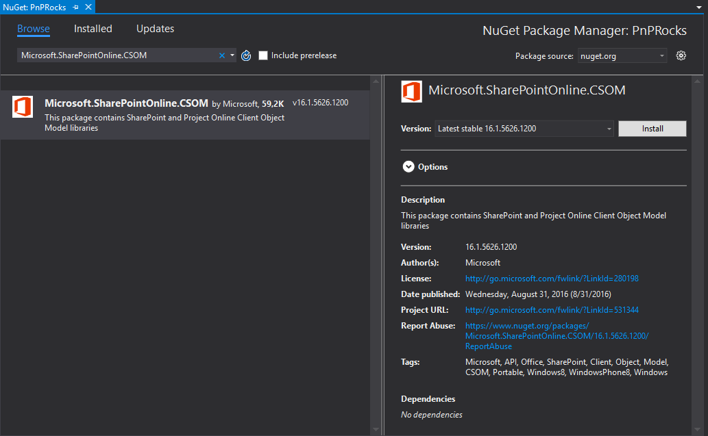Image resolution: width=708 pixels, height=436 pixels.
Task: Open the license link for LinkId=280198
Action: point(551,278)
